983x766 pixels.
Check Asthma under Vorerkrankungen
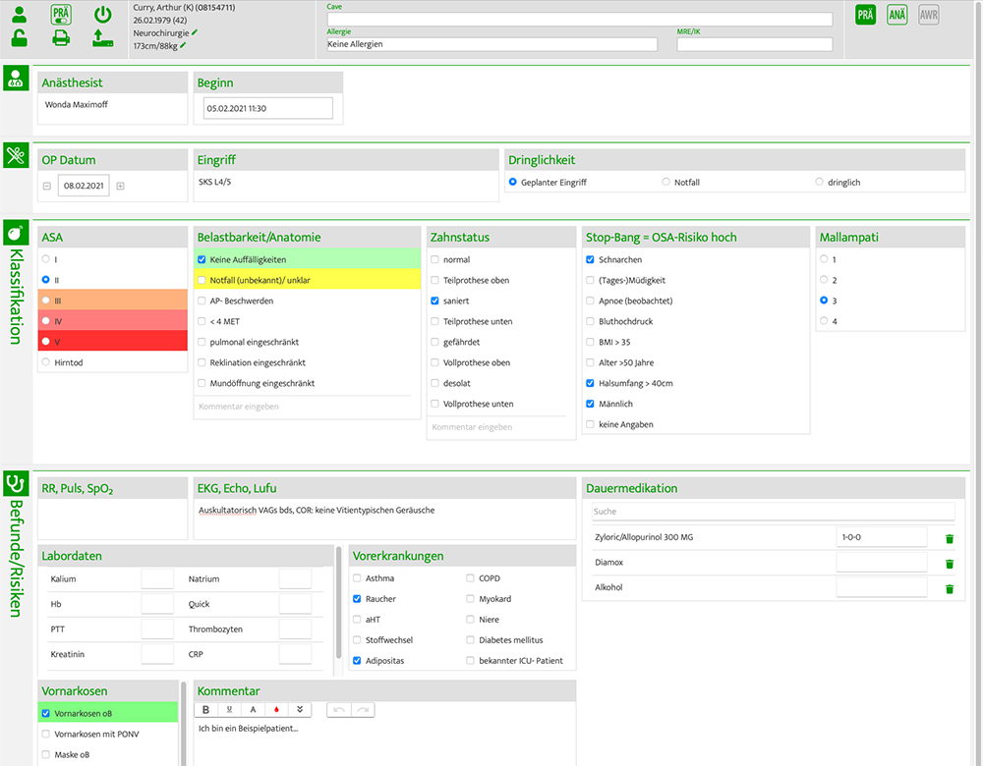tap(357, 578)
